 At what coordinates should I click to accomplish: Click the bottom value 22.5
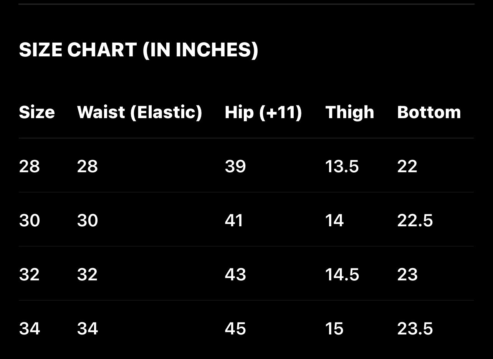415,221
